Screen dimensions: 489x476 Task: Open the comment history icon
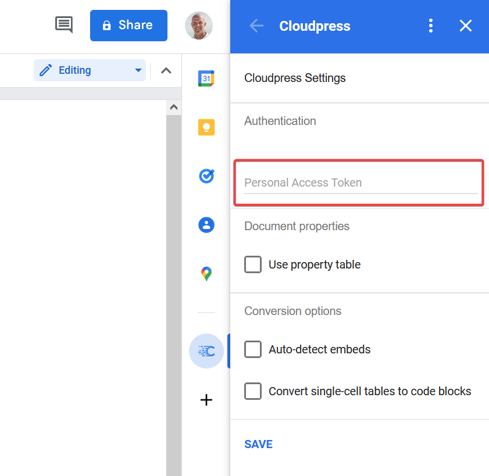point(64,24)
